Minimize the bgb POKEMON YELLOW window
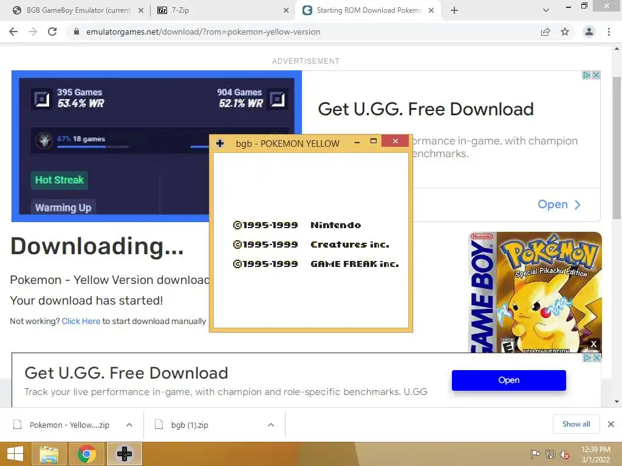The width and height of the screenshot is (622, 466). [x=357, y=142]
